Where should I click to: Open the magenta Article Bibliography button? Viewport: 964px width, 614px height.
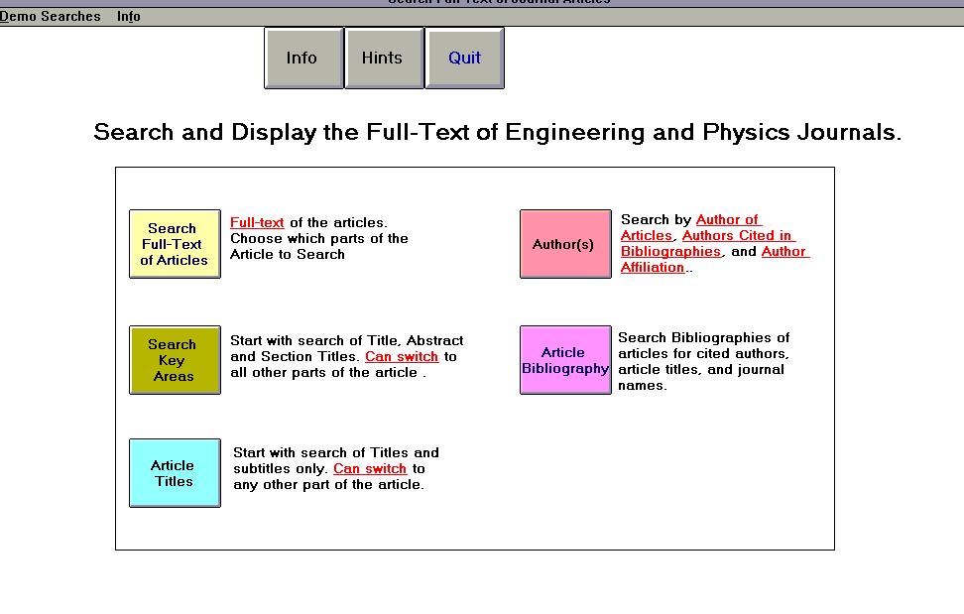coord(564,360)
